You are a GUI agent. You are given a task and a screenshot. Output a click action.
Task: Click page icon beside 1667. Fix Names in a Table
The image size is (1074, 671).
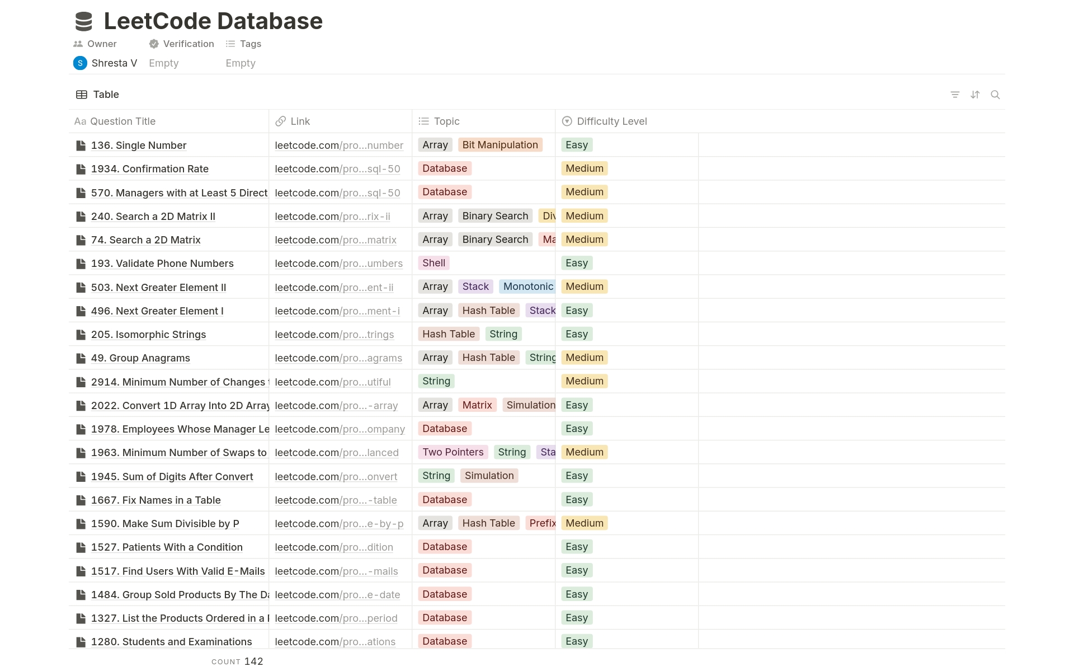81,500
